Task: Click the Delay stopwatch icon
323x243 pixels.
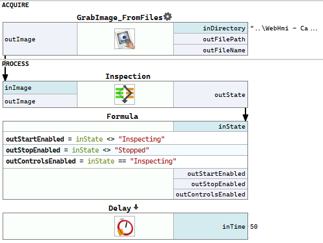Action: (125, 226)
